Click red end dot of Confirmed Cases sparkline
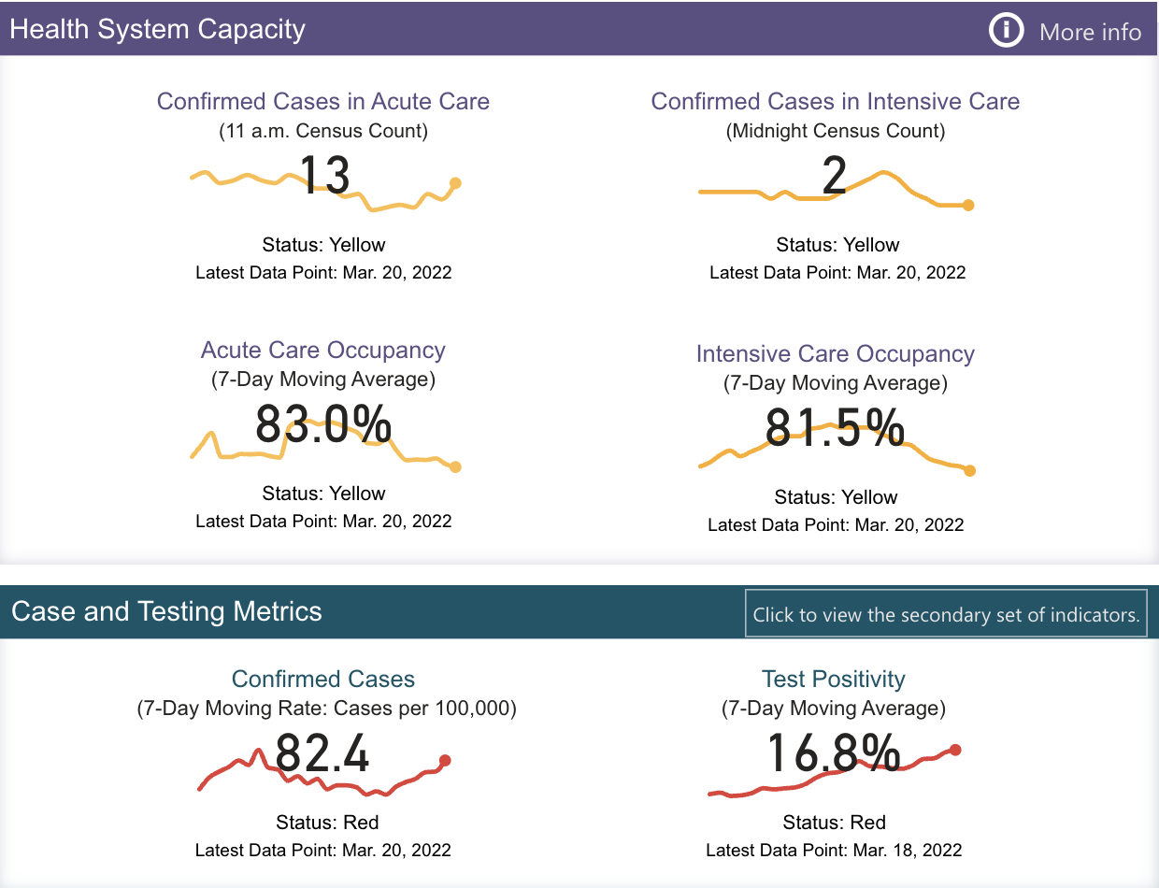1159x888 pixels. point(445,761)
